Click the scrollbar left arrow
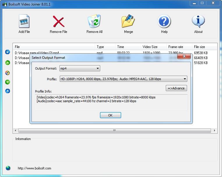222x177 pixels. pos(15,130)
